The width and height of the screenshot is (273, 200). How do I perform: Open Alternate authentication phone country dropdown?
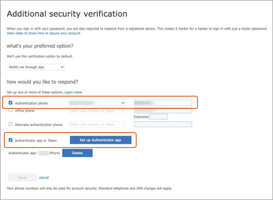[x=97, y=124]
